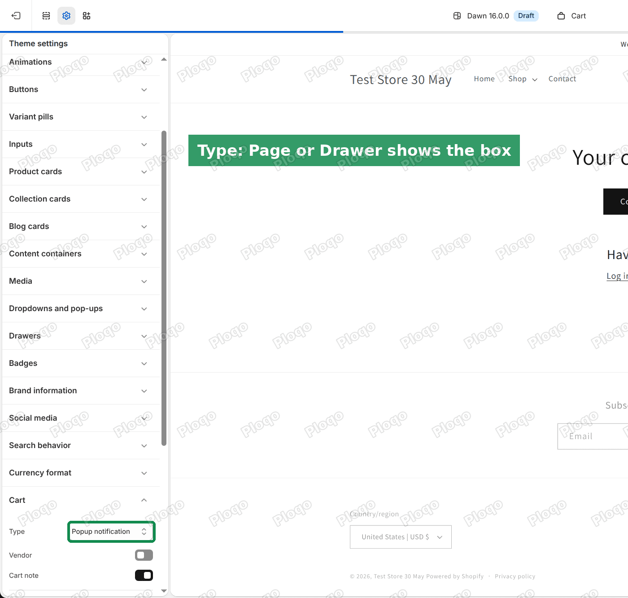Screen dimensions: 628x598
Task: Collapse the Cart settings section
Action: (81, 500)
